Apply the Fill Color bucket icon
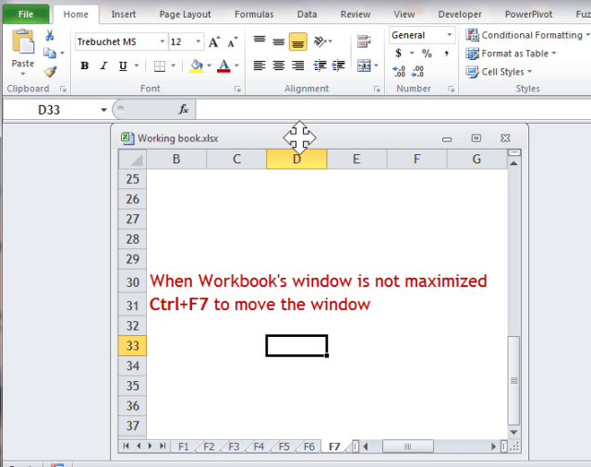 (196, 66)
